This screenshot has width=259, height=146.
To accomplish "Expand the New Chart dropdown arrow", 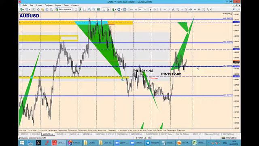I will click(23, 10).
